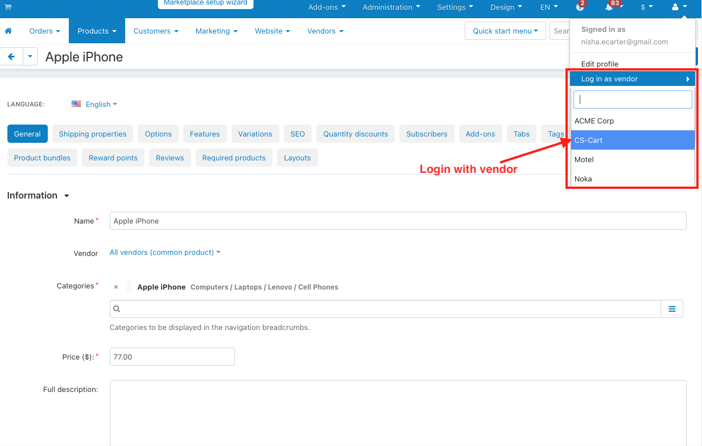Viewport: 702px width, 446px height.
Task: Switch to the Variations tab
Action: pos(255,134)
